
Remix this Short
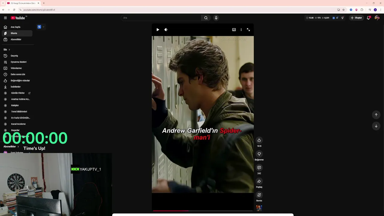(259, 195)
